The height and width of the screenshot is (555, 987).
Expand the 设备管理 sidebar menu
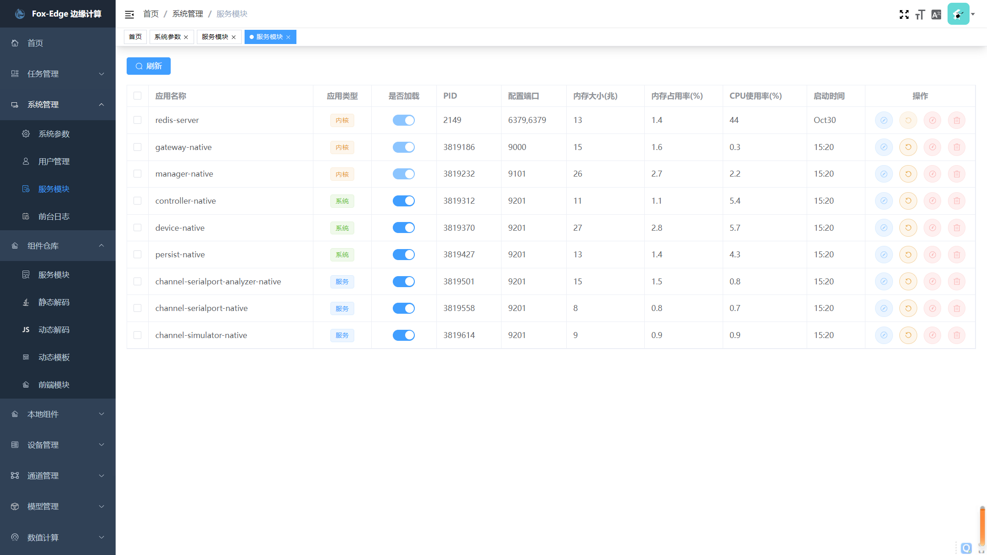58,445
